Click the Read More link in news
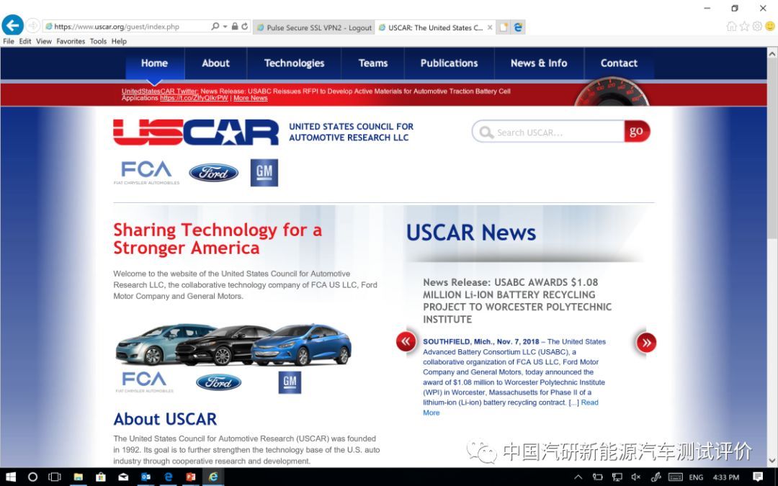This screenshot has height=486, width=778. coord(511,407)
